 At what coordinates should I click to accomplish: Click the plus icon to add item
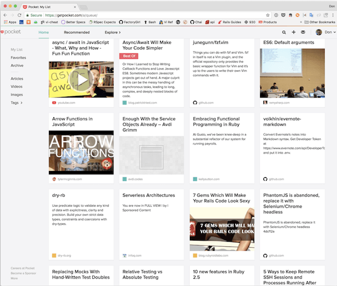pyautogui.click(x=293, y=32)
